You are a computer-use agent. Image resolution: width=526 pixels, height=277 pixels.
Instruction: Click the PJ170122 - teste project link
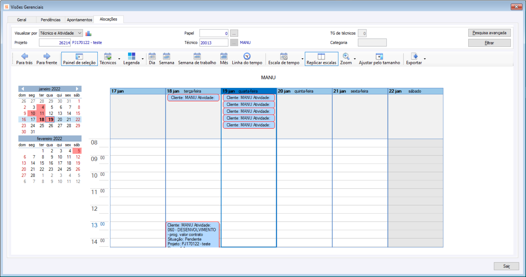[87, 43]
